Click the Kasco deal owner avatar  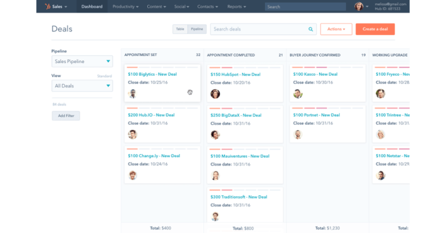[298, 94]
